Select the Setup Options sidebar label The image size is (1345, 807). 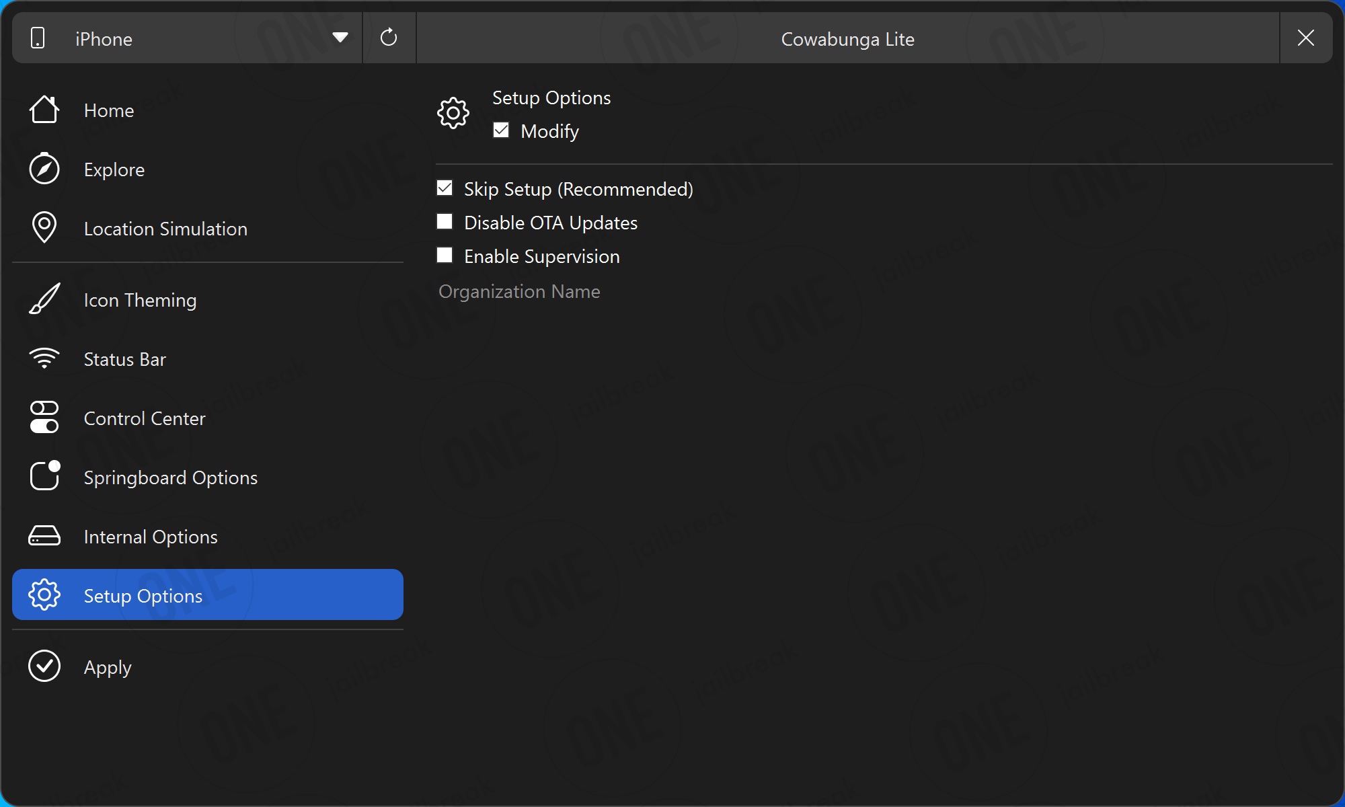pos(143,596)
